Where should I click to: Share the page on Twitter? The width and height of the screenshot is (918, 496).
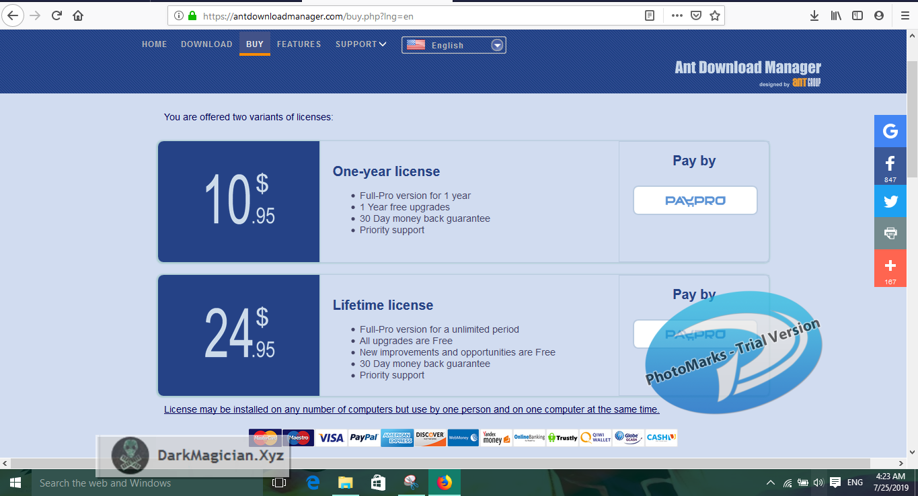(890, 202)
